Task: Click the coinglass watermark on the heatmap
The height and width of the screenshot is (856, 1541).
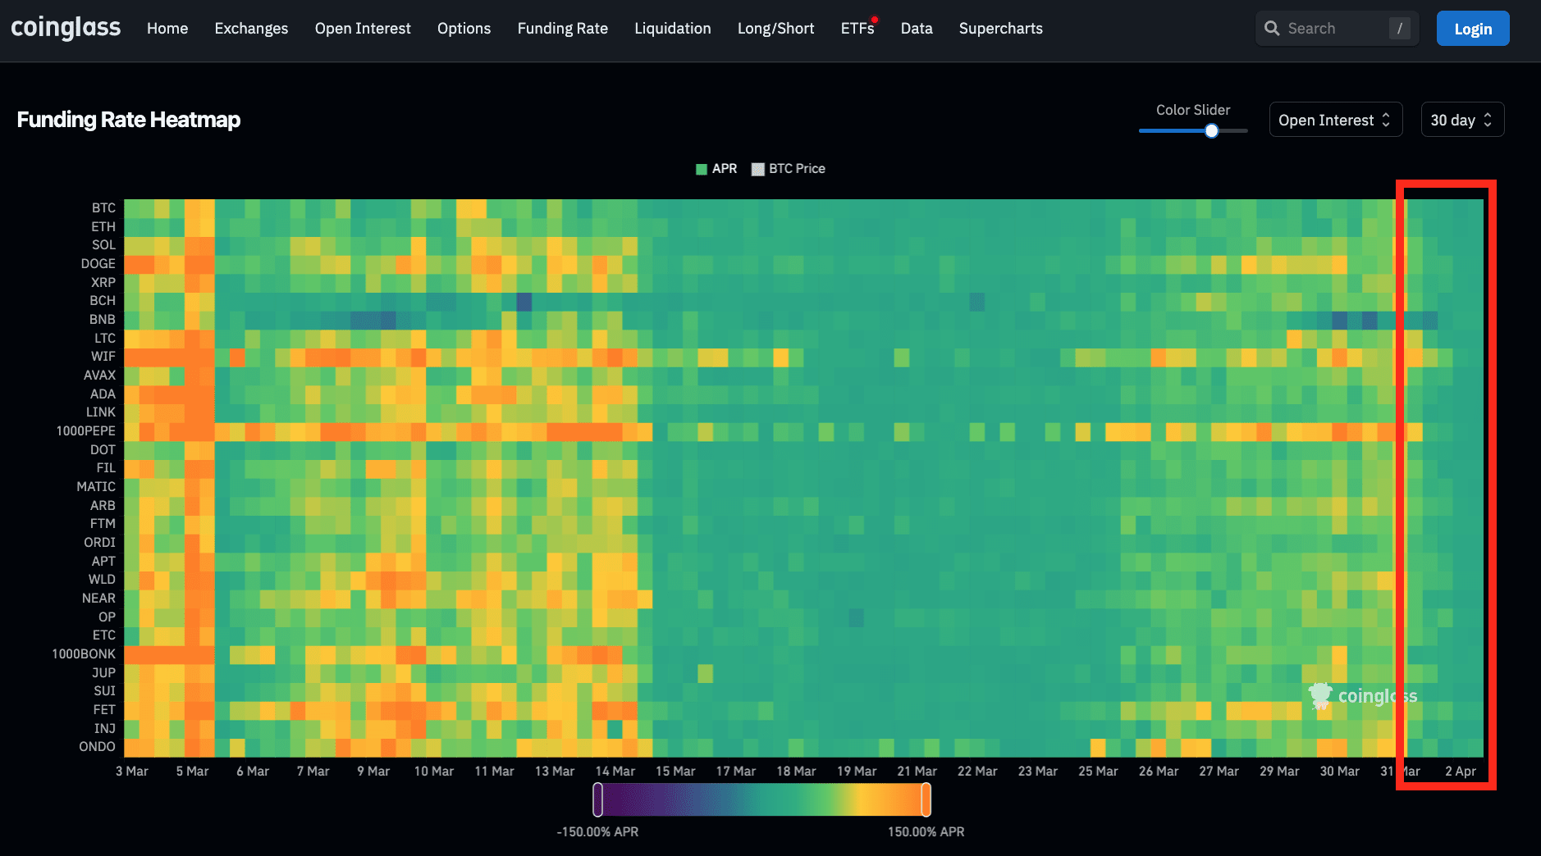Action: (1361, 695)
